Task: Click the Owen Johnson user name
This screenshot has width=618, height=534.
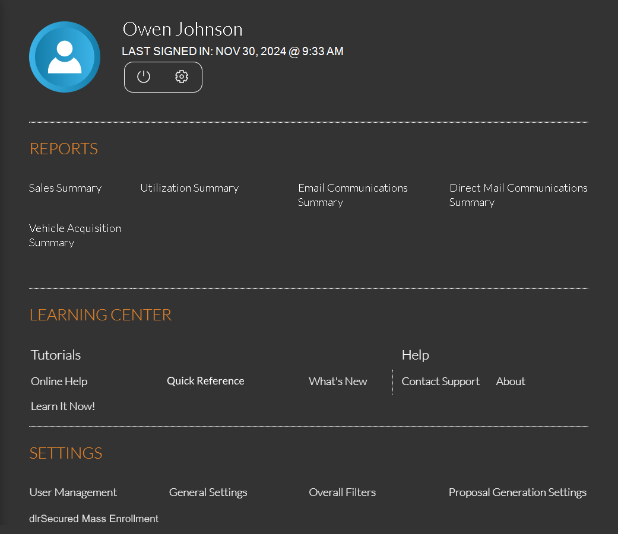Action: [x=182, y=29]
